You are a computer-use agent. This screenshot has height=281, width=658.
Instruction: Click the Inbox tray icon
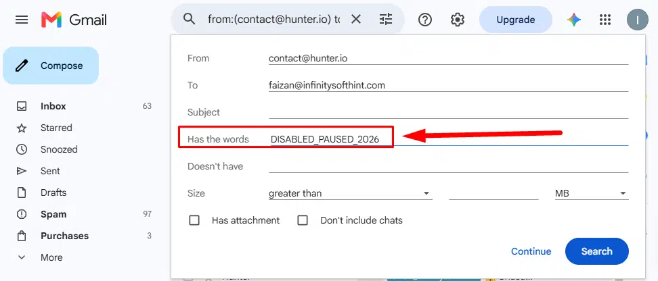(x=22, y=106)
